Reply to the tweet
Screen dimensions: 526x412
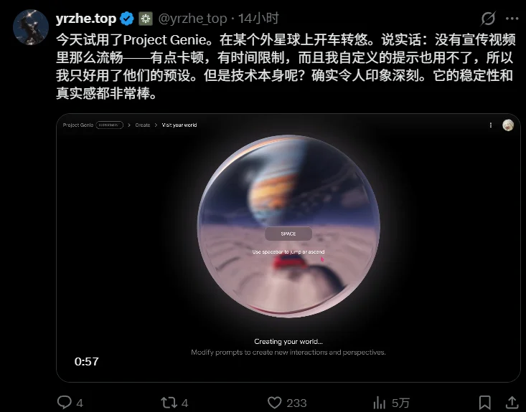point(65,402)
